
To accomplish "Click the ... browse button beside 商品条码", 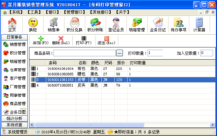I will [120, 53].
